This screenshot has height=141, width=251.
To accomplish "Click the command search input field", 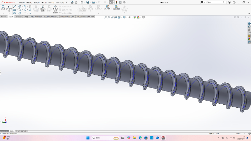I will [213, 2].
